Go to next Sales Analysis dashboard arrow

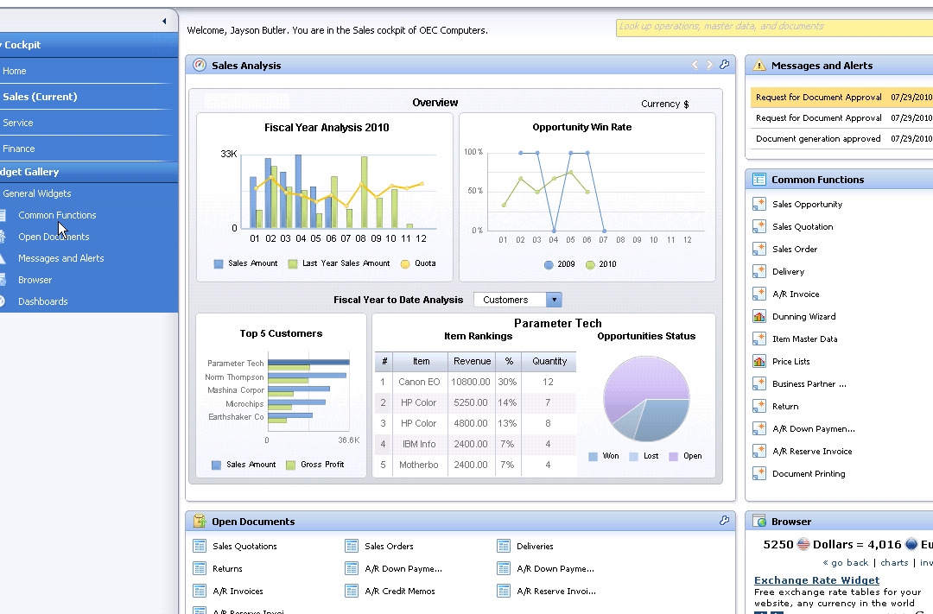709,65
